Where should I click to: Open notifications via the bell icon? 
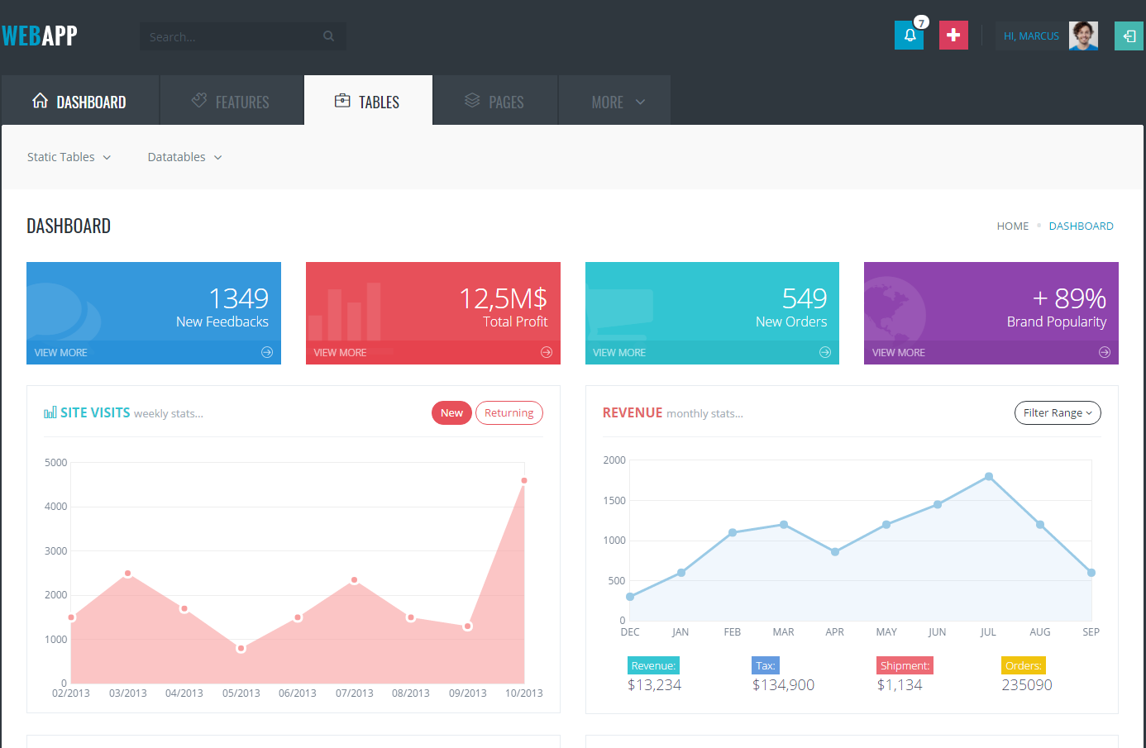[x=909, y=35]
